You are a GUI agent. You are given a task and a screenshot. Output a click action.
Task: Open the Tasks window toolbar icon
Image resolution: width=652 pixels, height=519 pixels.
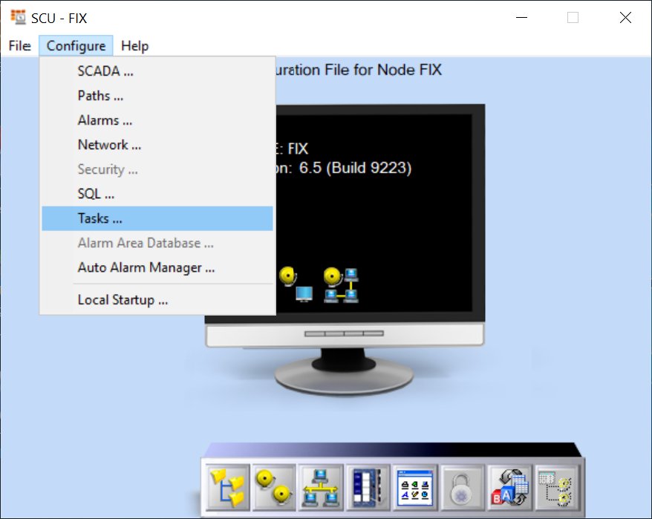coord(415,487)
